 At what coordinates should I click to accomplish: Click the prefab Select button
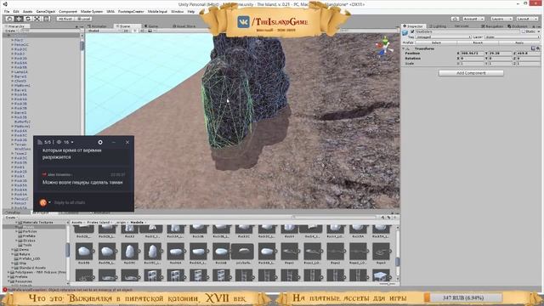(436, 42)
